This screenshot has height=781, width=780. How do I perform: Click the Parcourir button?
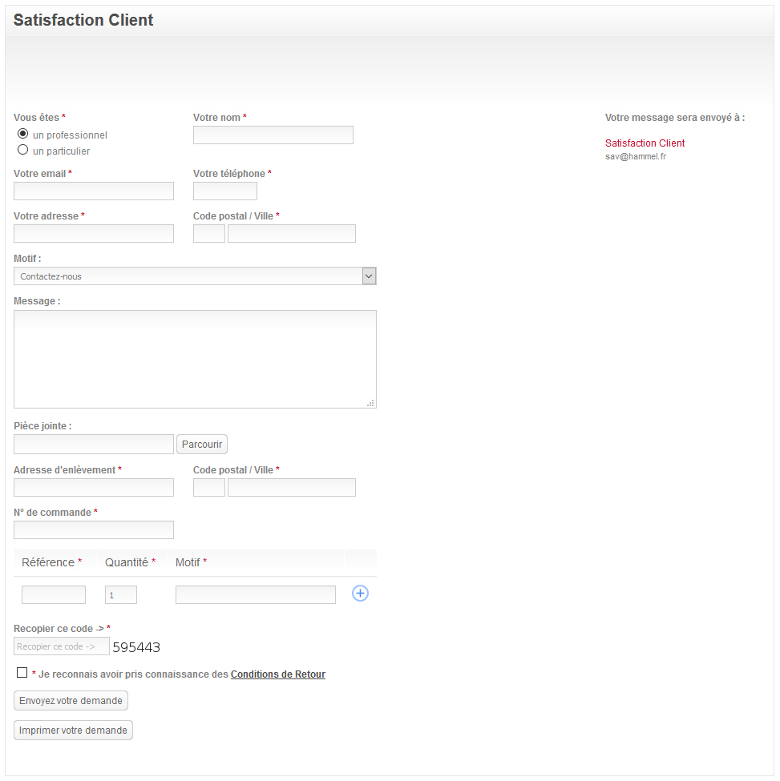[202, 445]
